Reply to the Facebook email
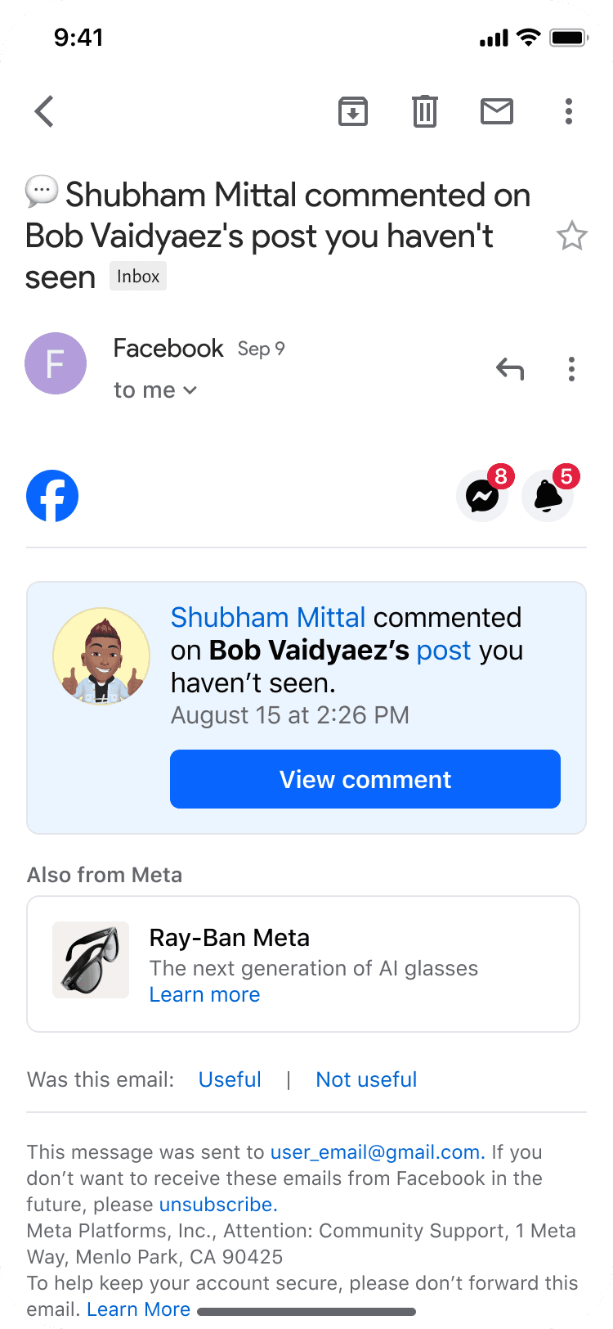The width and height of the screenshot is (613, 1329). (x=510, y=369)
